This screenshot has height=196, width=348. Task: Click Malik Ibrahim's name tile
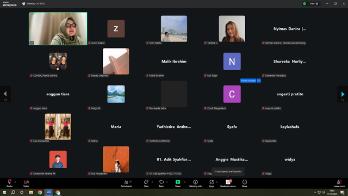click(174, 62)
